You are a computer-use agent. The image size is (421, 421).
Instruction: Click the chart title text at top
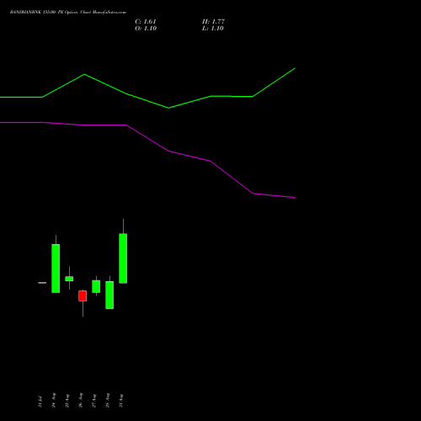[x=68, y=13]
